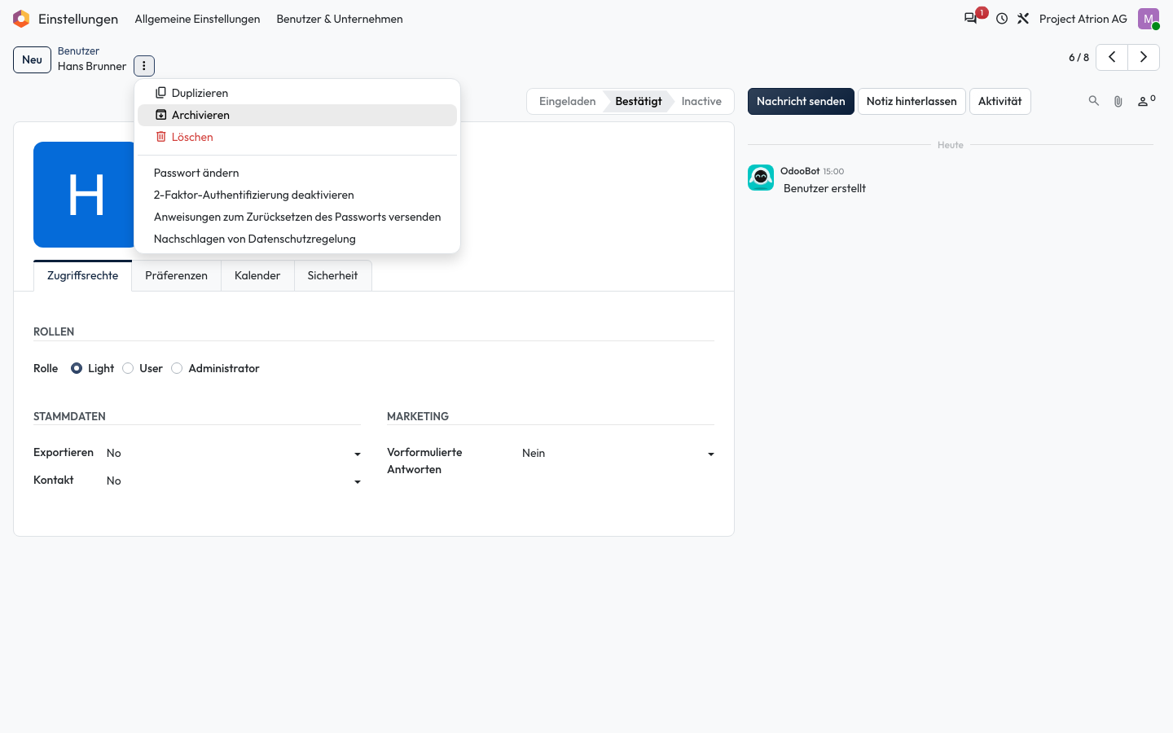Go to next user record

[1144, 57]
